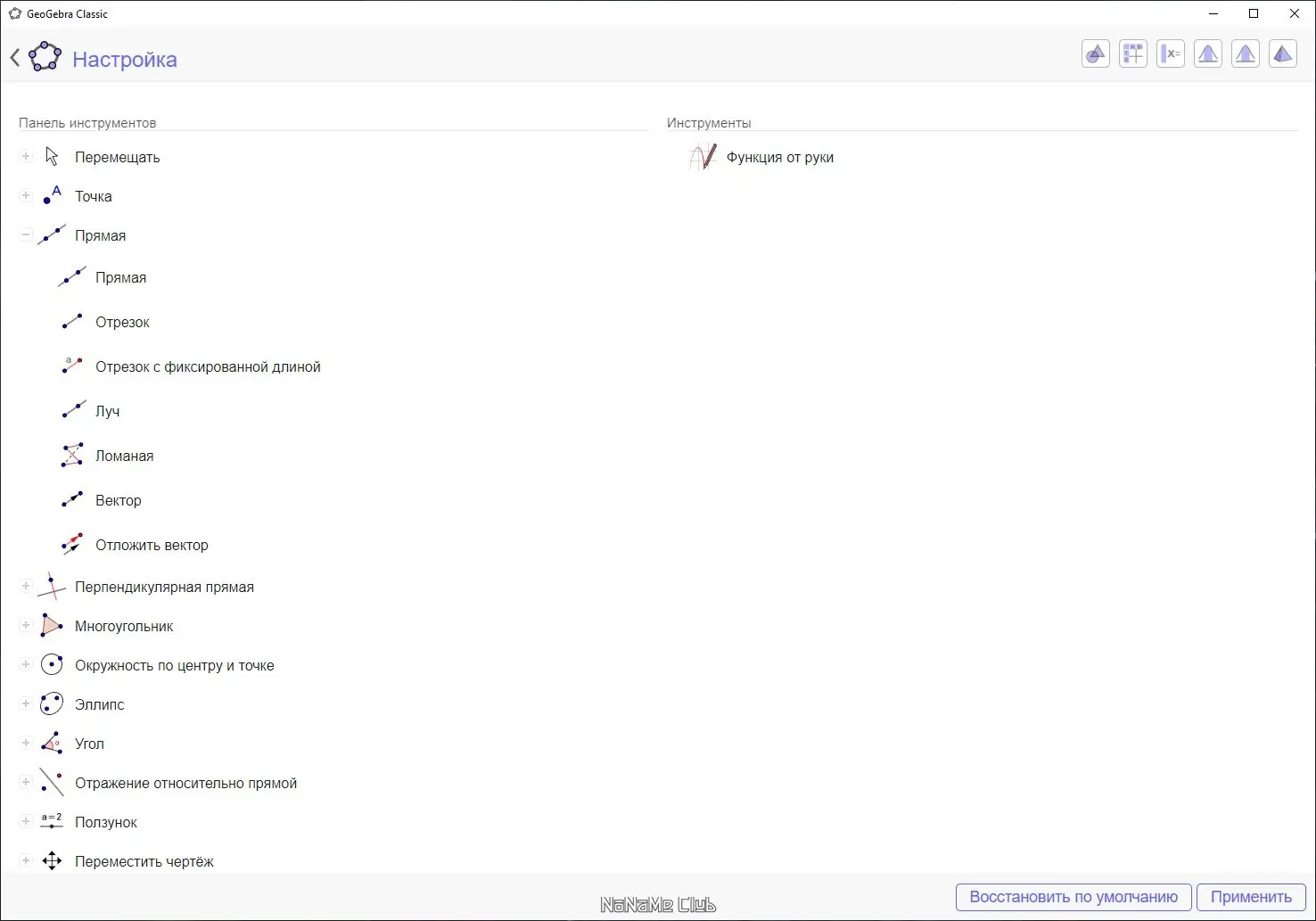
Task: Expand the Отражение относительно прямой group
Action: pyautogui.click(x=26, y=783)
